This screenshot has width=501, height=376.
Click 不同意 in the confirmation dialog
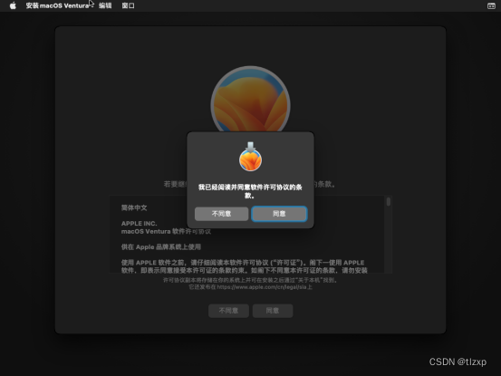[221, 214]
